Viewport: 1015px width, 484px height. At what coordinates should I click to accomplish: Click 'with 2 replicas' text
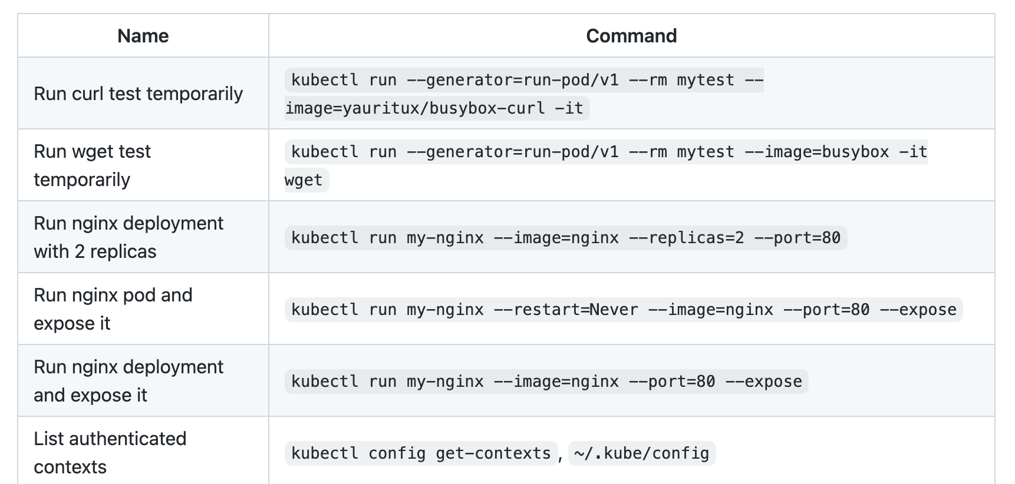pos(95,251)
